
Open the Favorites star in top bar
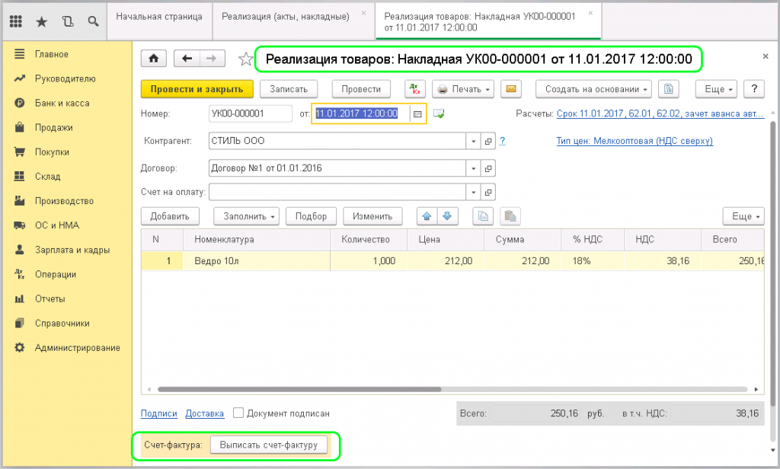[41, 22]
